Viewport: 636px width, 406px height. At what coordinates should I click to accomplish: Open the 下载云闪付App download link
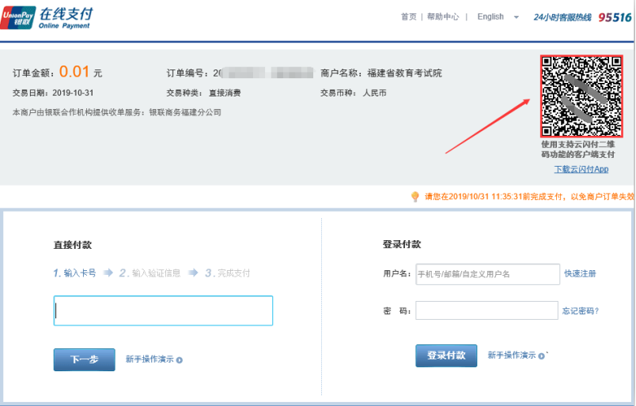581,170
